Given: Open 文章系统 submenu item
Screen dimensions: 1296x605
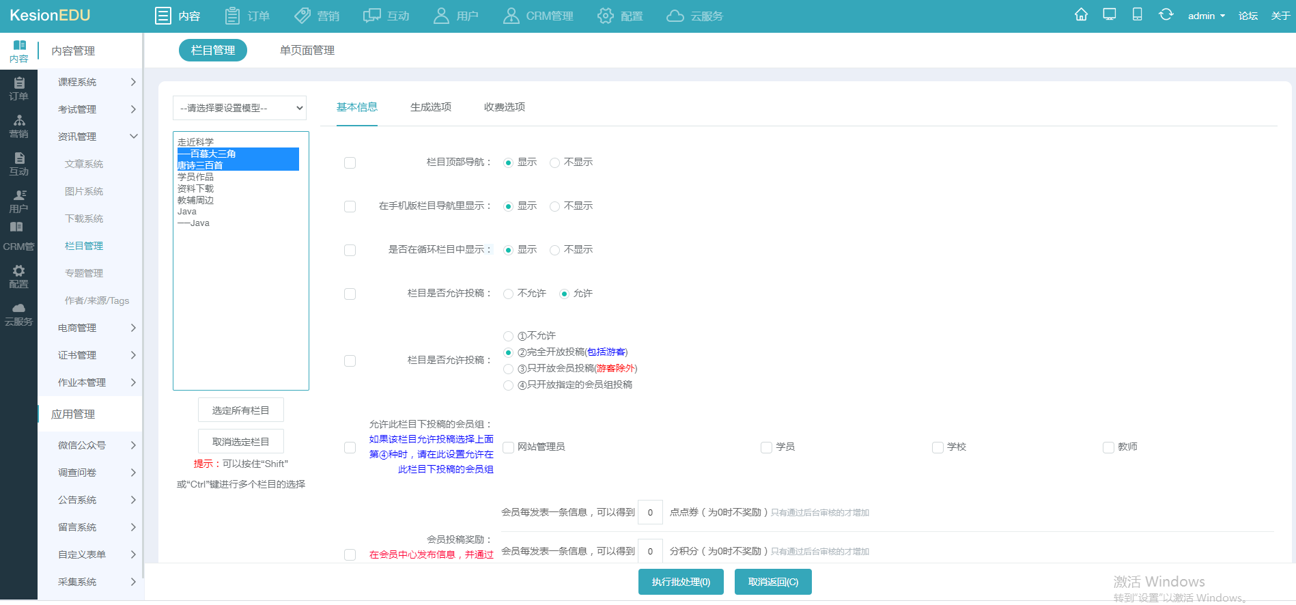Looking at the screenshot, I should pos(84,164).
